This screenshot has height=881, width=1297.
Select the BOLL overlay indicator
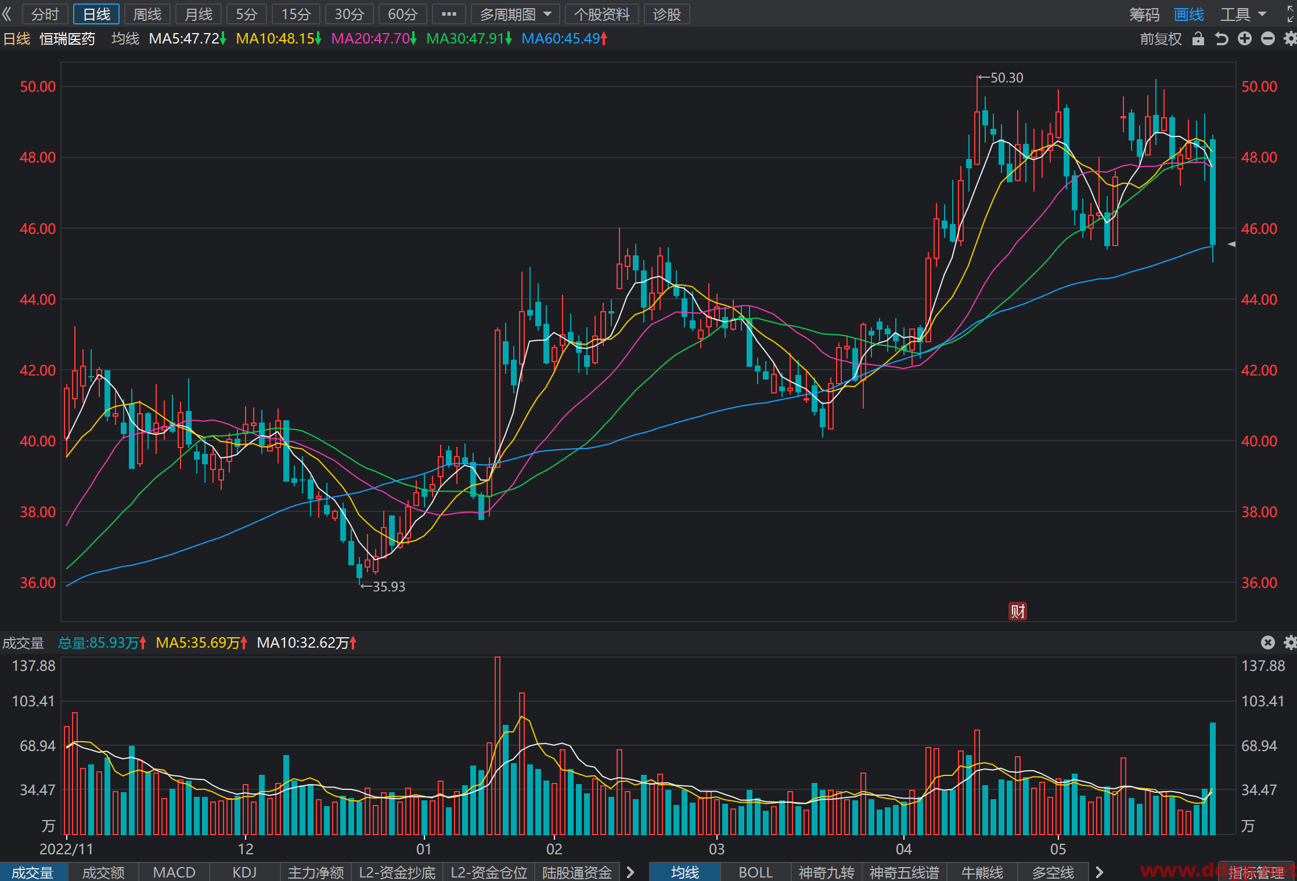(755, 872)
